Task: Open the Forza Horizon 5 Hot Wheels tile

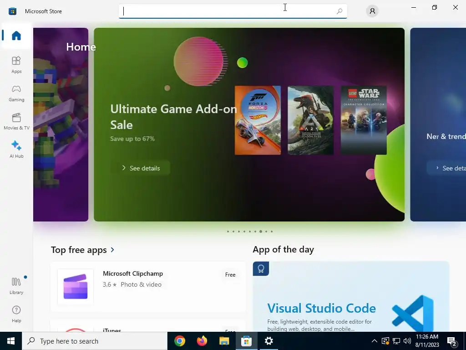Action: (258, 120)
